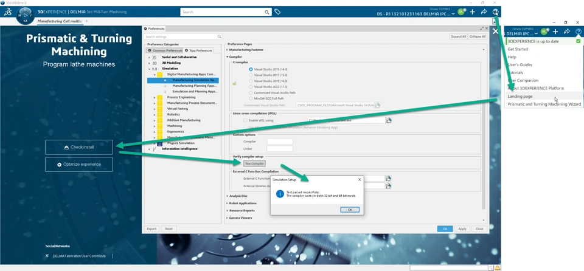The width and height of the screenshot is (584, 271).
Task: Click the Robotics folder icon in tree
Action: click(x=160, y=114)
